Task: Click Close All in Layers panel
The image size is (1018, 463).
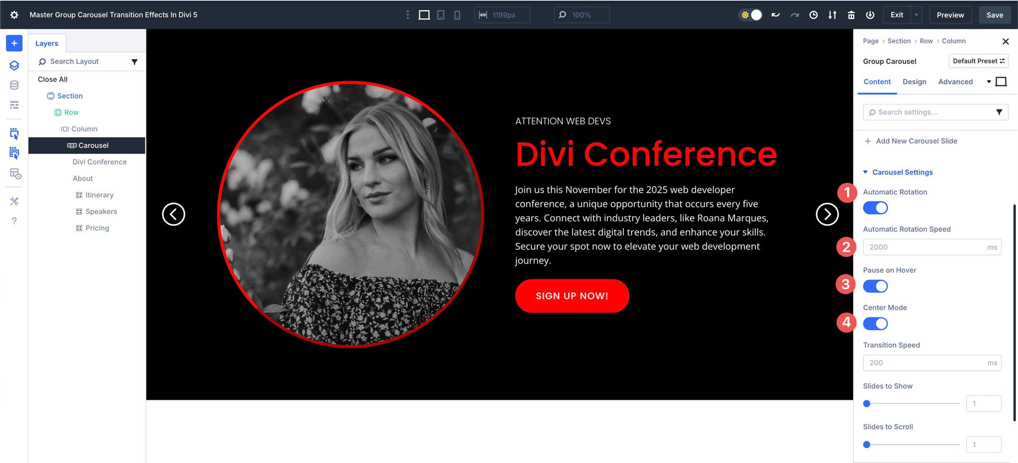Action: click(x=53, y=80)
